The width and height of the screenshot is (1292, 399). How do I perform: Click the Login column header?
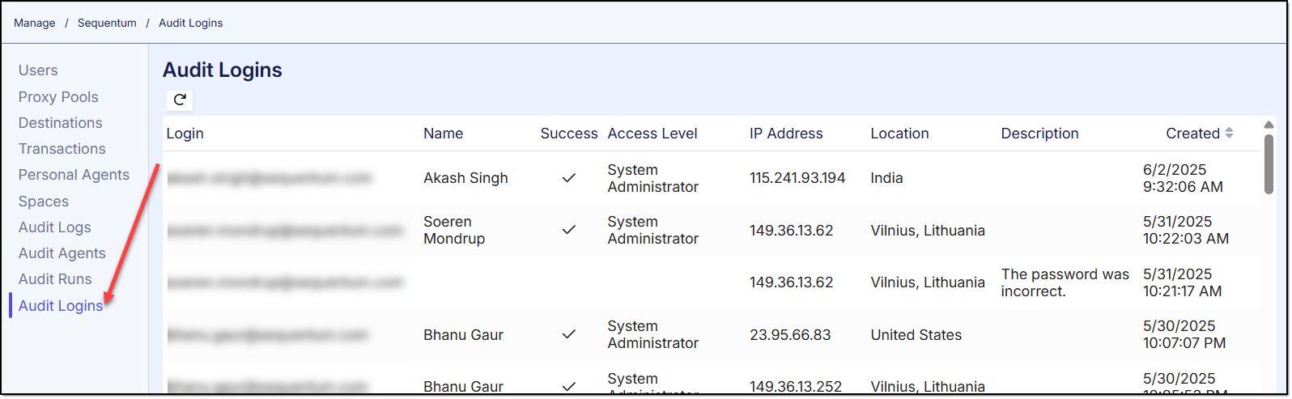[x=185, y=134]
